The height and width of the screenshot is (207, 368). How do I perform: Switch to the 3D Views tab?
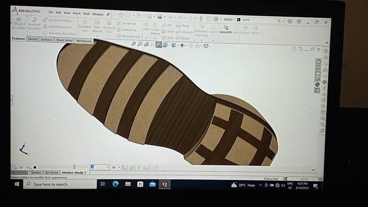[52, 172]
